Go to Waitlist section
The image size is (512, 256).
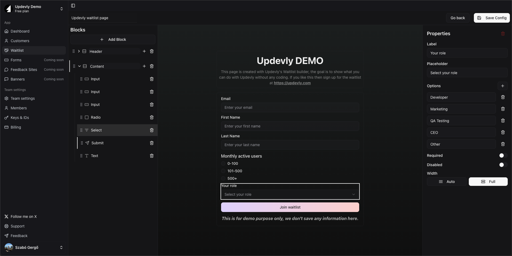(34, 50)
